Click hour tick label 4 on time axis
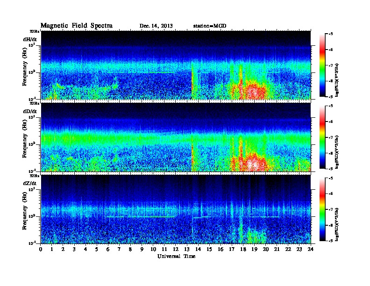This screenshot has height=286, width=370. (85, 250)
